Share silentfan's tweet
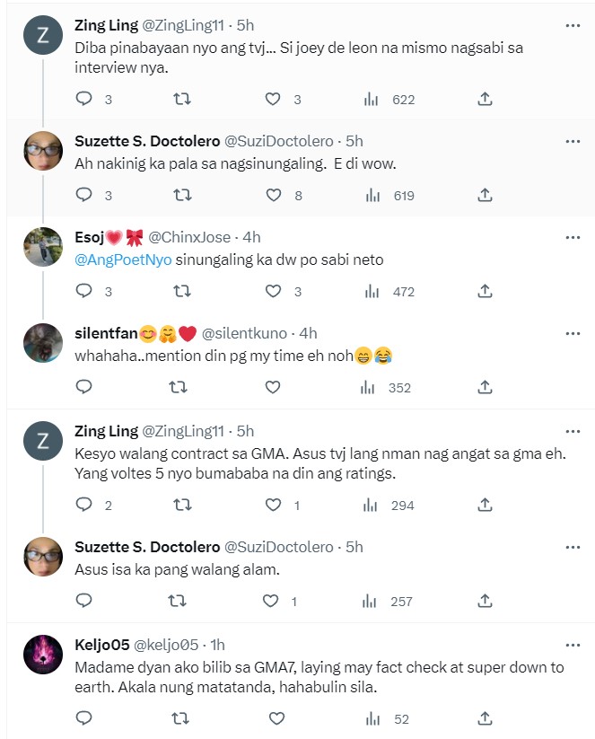The height and width of the screenshot is (739, 595). pos(485,387)
